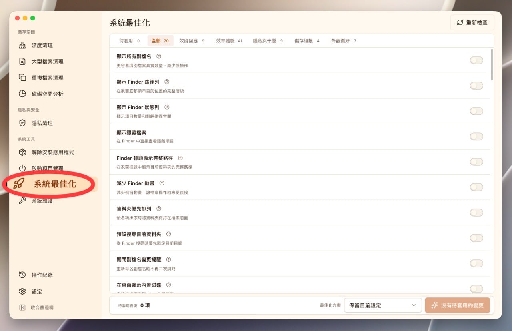Image resolution: width=512 pixels, height=331 pixels.
Task: Click the 重新檢查 button
Action: [472, 22]
